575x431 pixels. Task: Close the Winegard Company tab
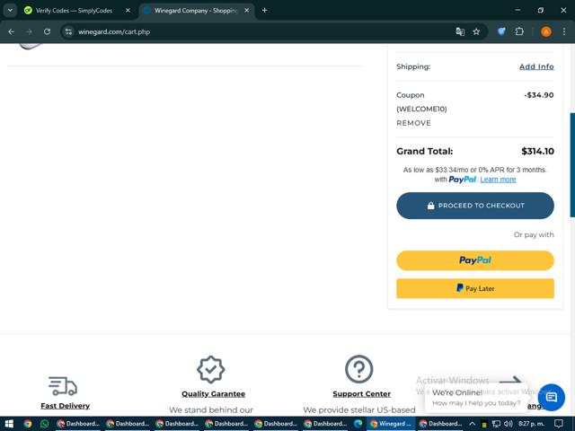click(x=247, y=11)
